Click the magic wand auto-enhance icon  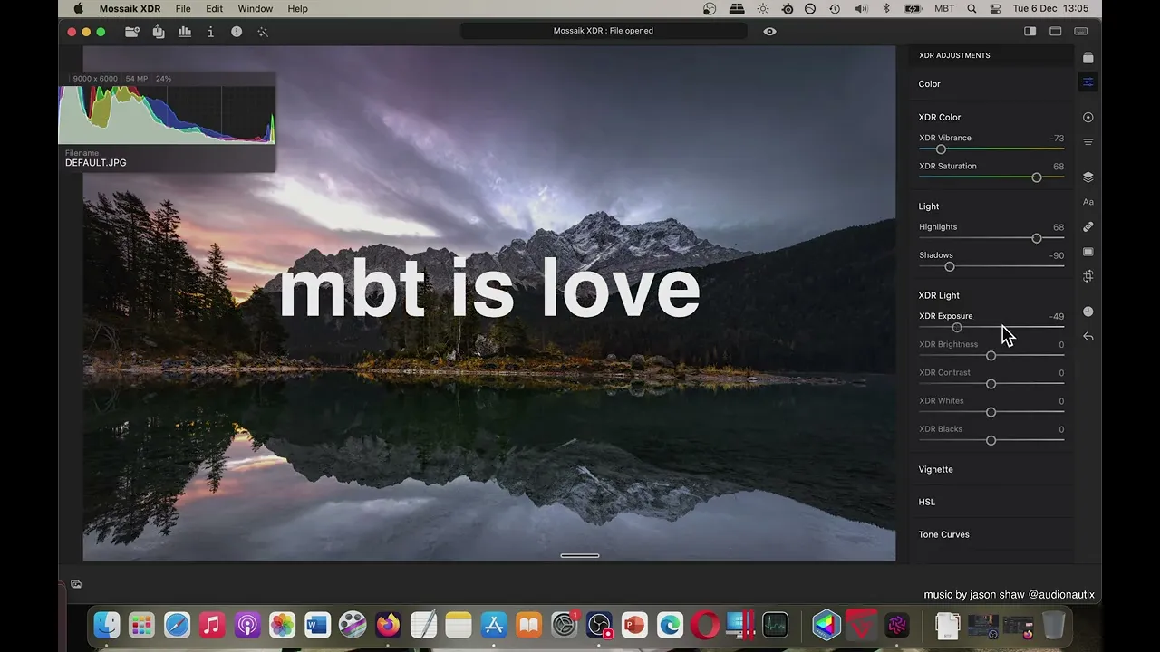[263, 32]
